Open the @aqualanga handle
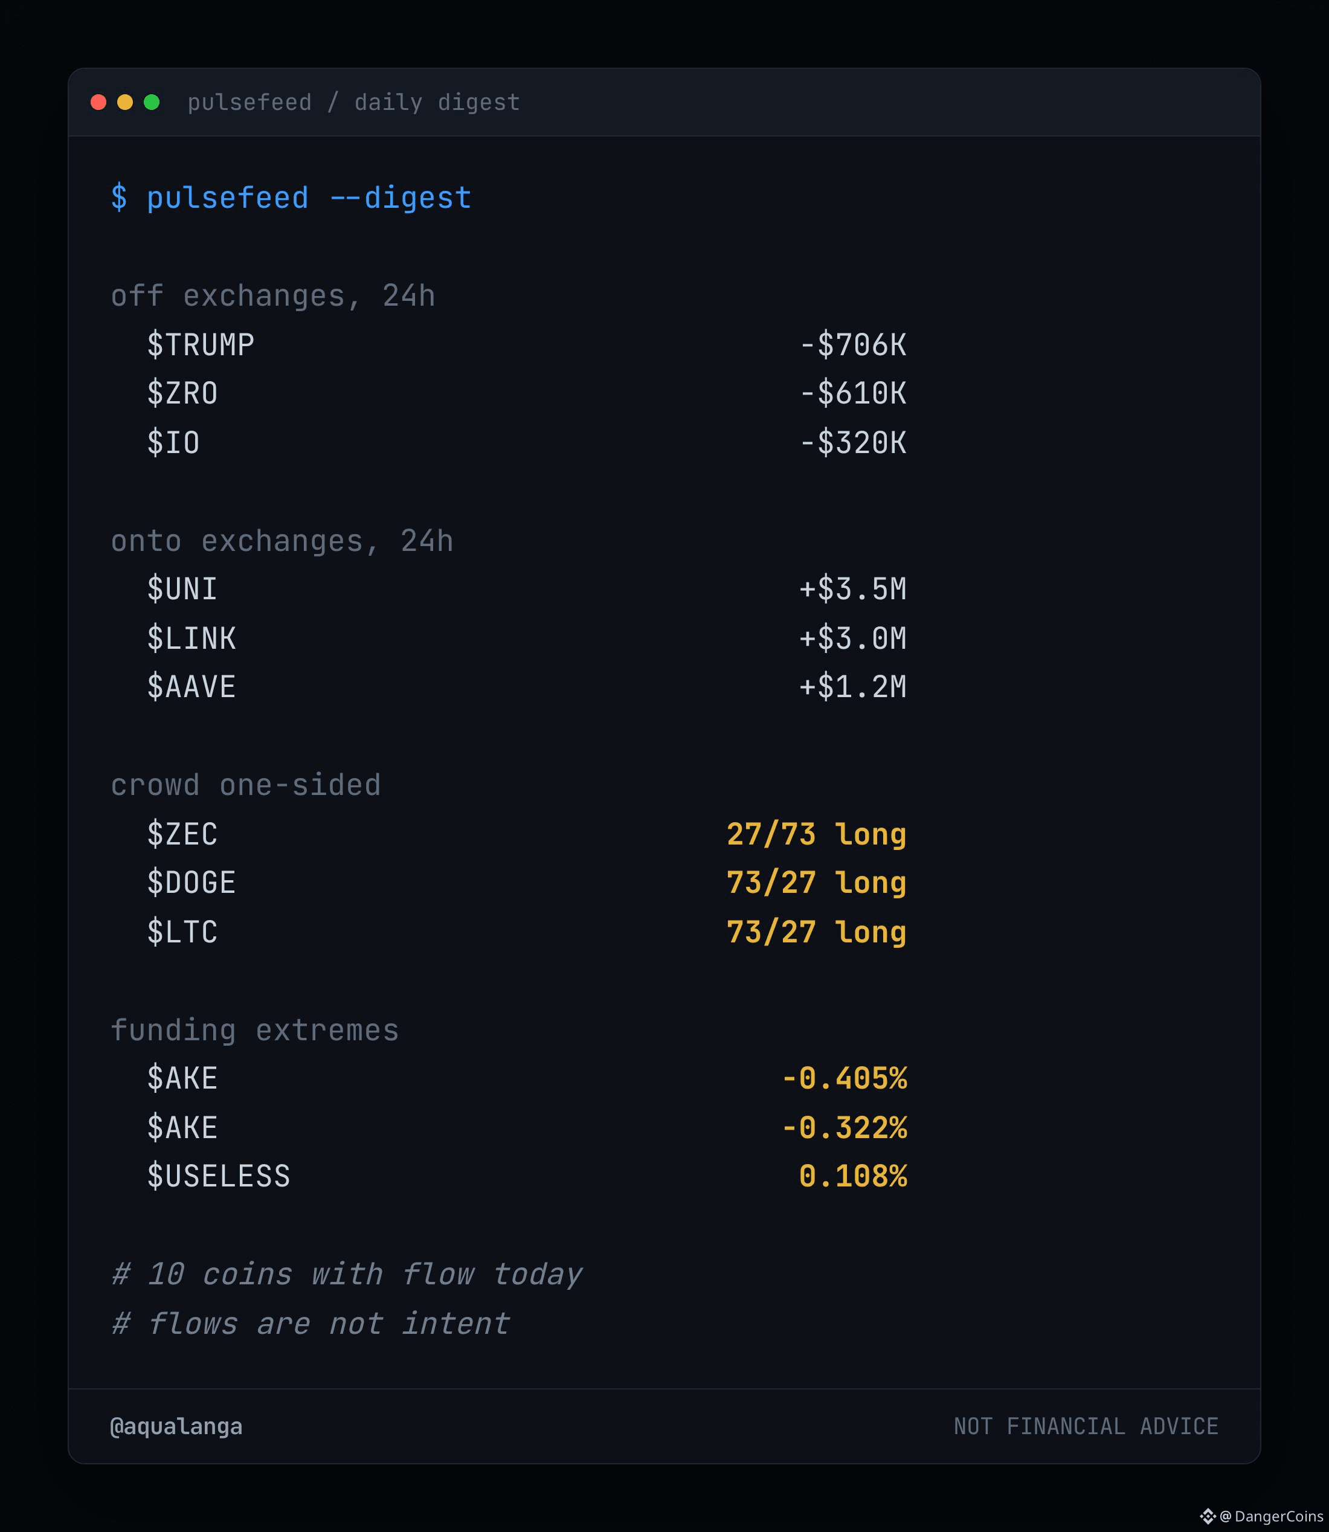1329x1532 pixels. pos(176,1427)
